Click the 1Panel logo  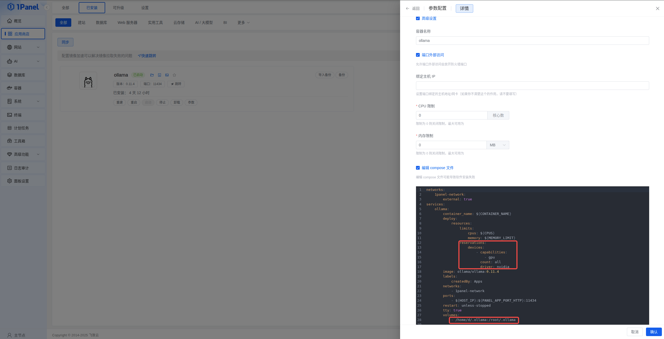coord(23,7)
